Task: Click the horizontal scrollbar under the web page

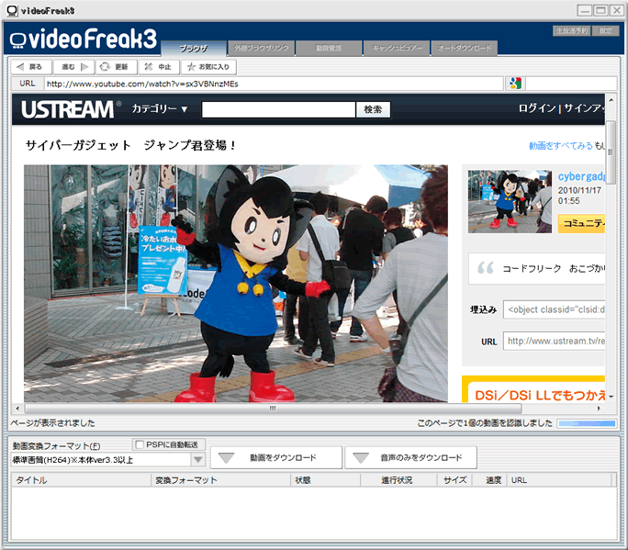Action: pos(272,408)
